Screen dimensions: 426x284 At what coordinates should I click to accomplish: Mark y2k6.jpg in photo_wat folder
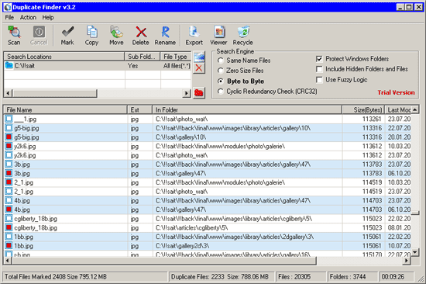click(x=9, y=155)
